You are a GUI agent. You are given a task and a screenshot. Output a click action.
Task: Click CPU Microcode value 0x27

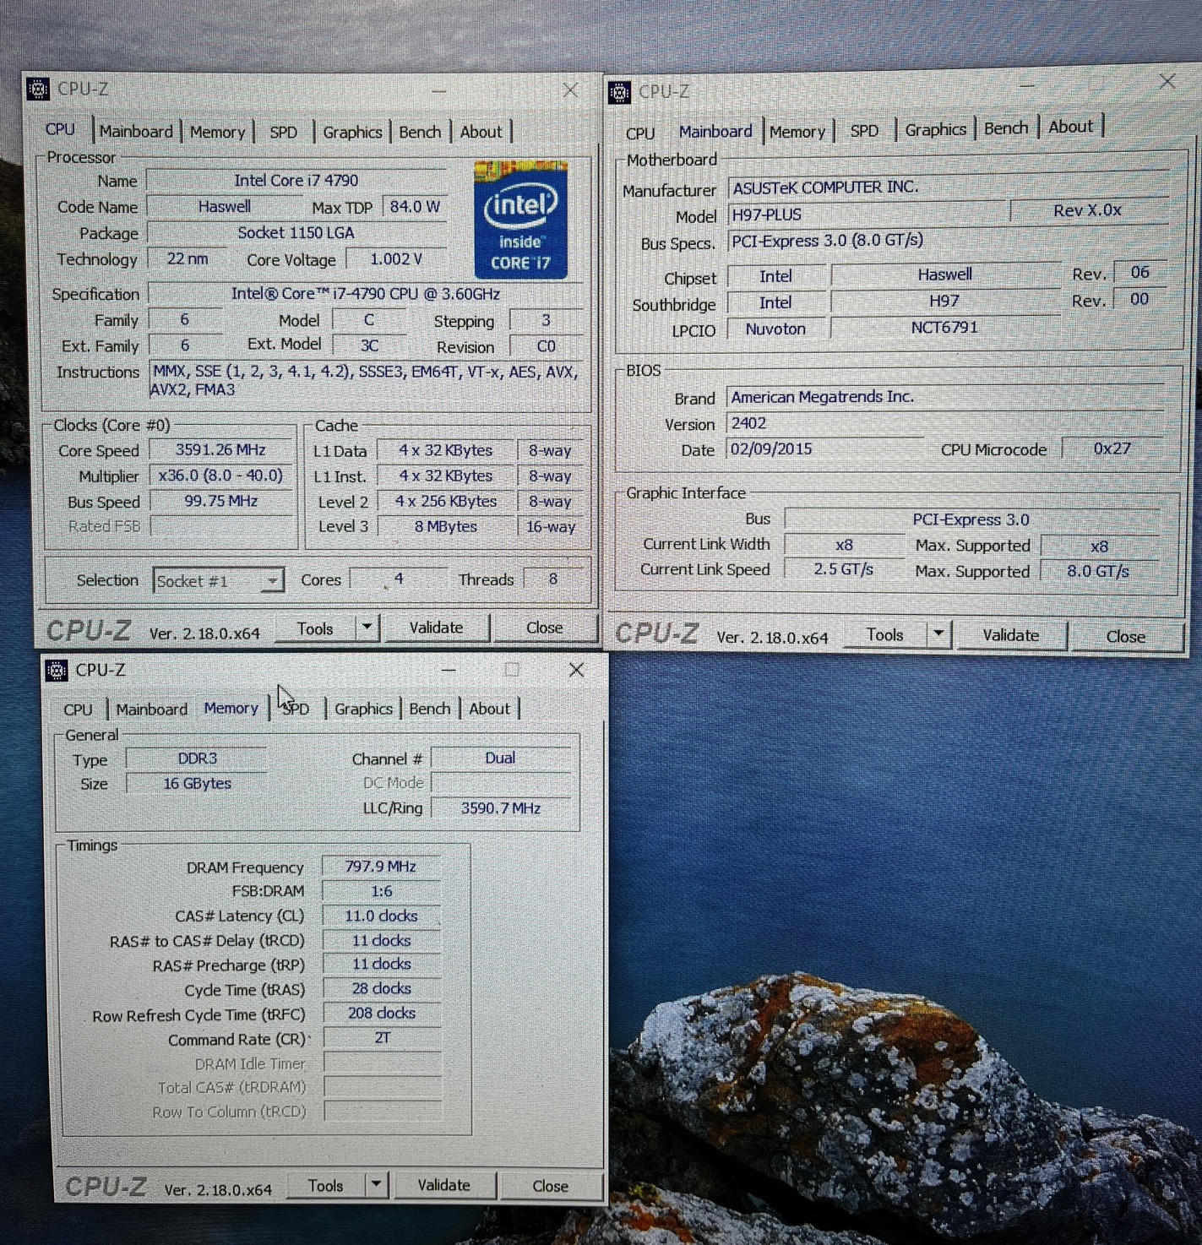click(x=1112, y=449)
